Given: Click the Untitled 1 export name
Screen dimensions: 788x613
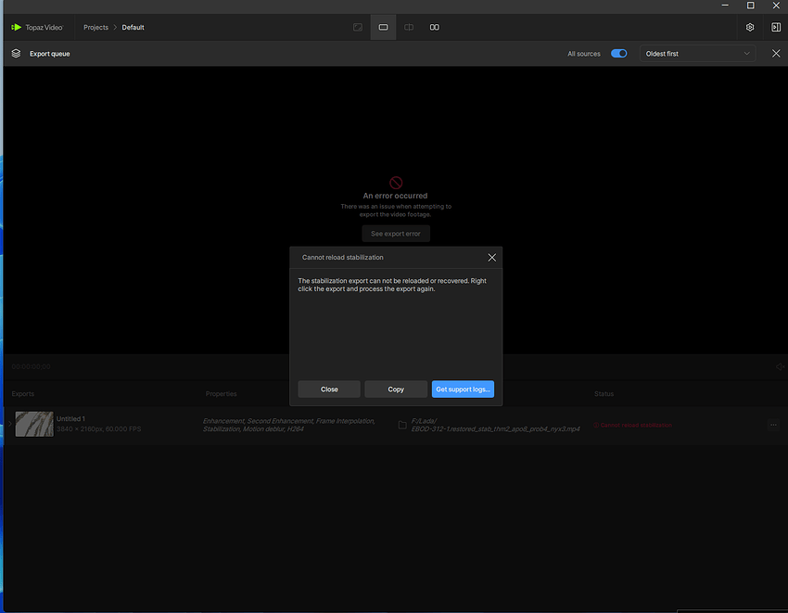Looking at the screenshot, I should coord(70,419).
